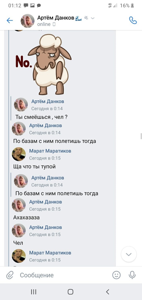
Task: Tap the Сообщение text input field
Action: (63, 275)
